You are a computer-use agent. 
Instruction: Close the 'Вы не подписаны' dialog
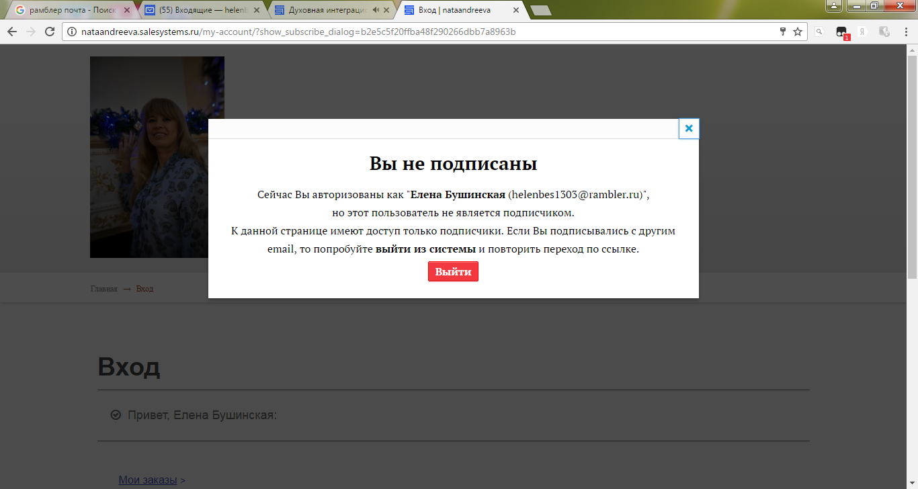[x=689, y=128]
